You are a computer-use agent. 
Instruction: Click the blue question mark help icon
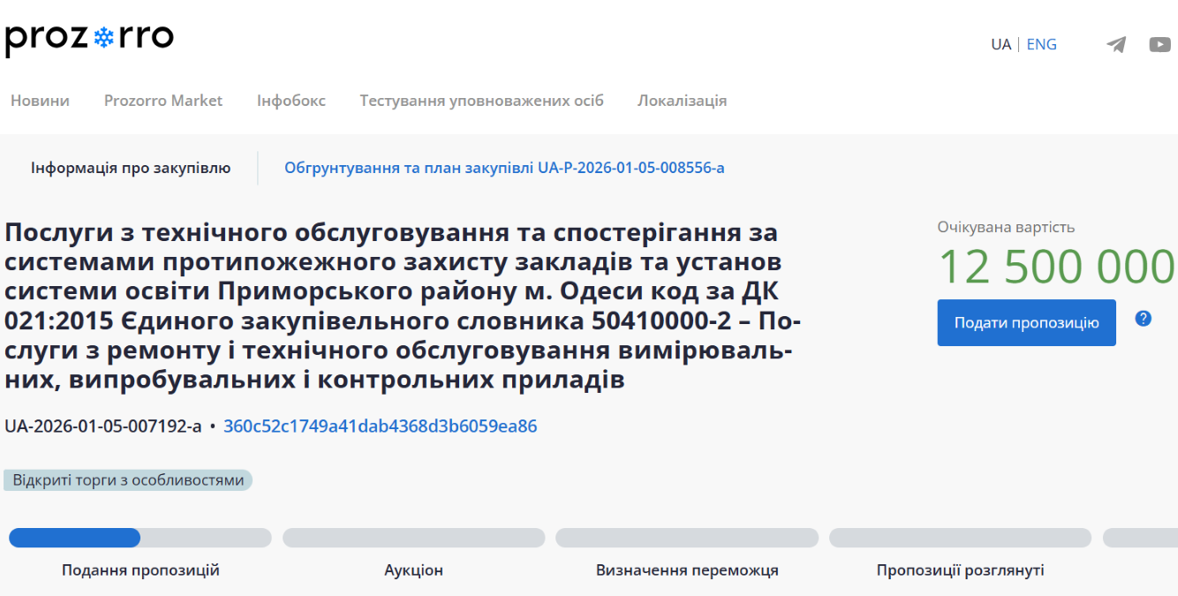tap(1143, 319)
